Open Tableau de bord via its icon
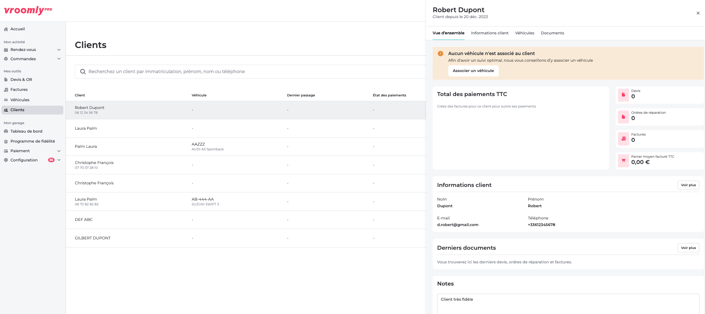This screenshot has height=314, width=705. tap(6, 132)
